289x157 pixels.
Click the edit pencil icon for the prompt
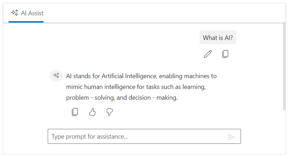[208, 54]
